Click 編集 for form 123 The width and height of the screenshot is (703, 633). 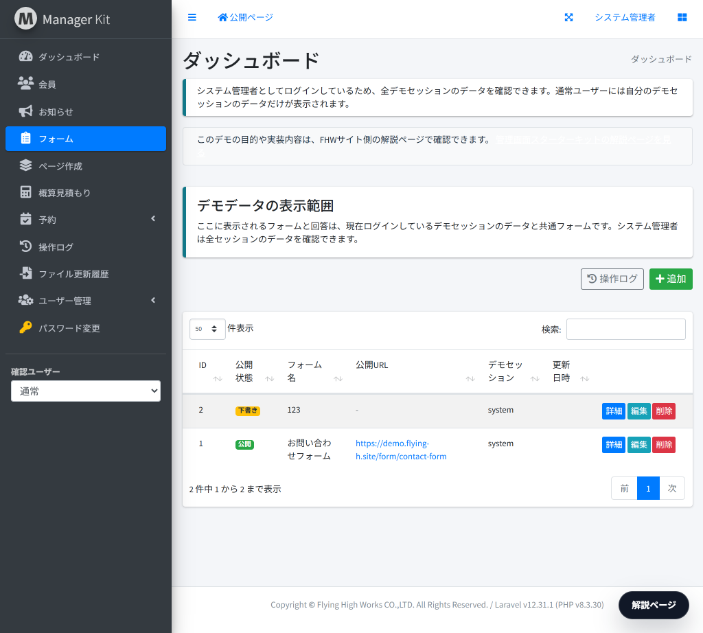[639, 411]
